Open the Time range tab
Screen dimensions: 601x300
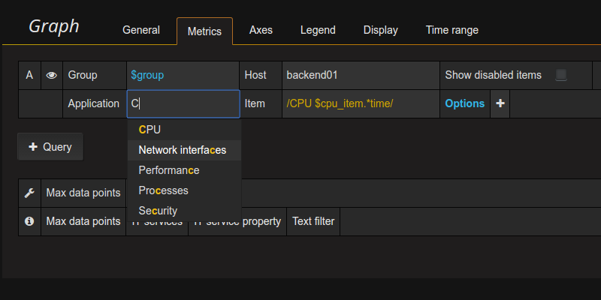coord(452,30)
